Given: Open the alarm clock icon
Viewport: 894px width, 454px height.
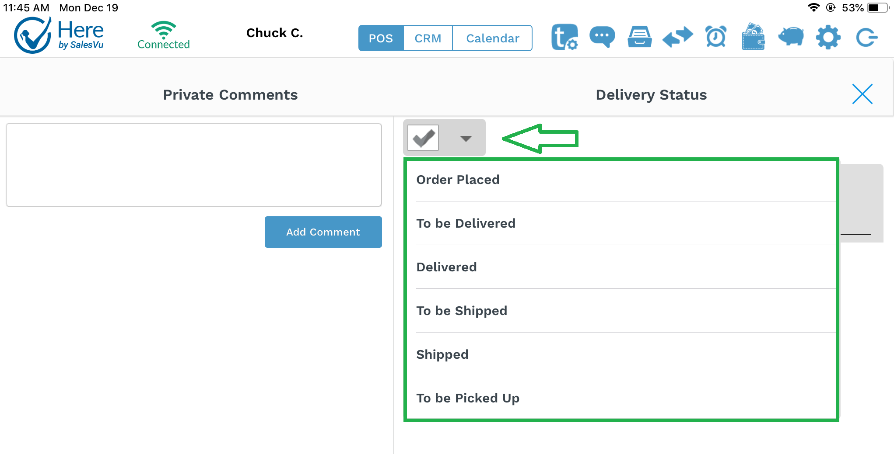Looking at the screenshot, I should [716, 37].
